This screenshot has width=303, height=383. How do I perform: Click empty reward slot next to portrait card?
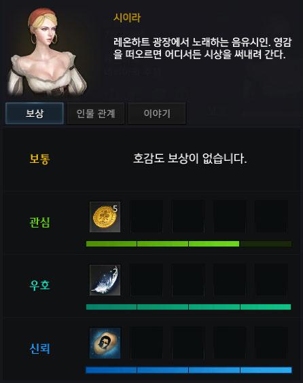146,343
